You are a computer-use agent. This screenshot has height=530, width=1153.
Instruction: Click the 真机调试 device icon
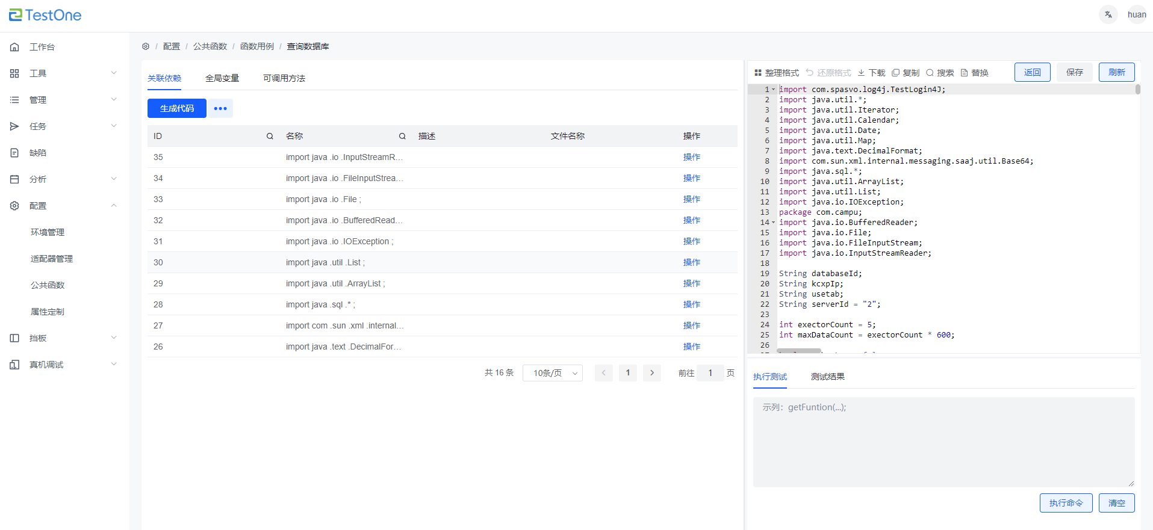14,365
